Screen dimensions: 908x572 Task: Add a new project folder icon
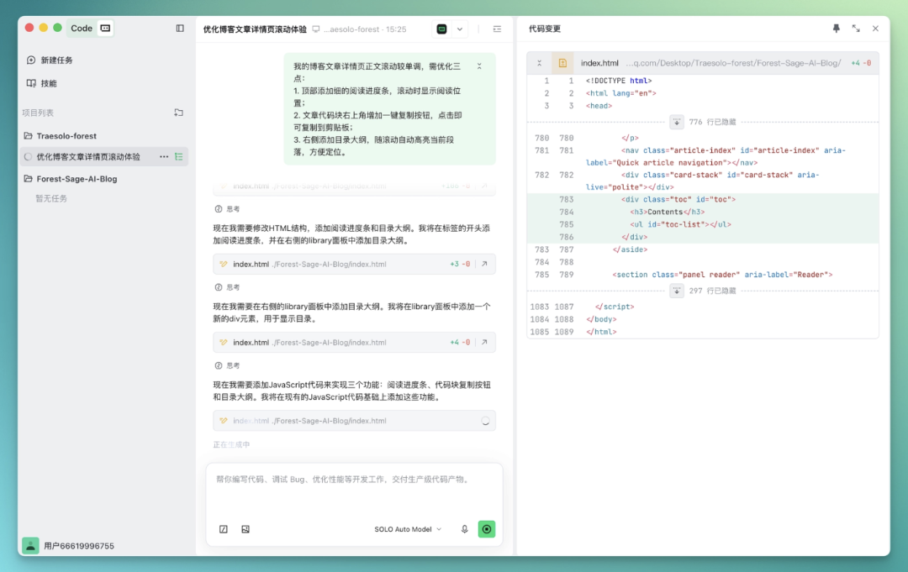[x=178, y=113]
